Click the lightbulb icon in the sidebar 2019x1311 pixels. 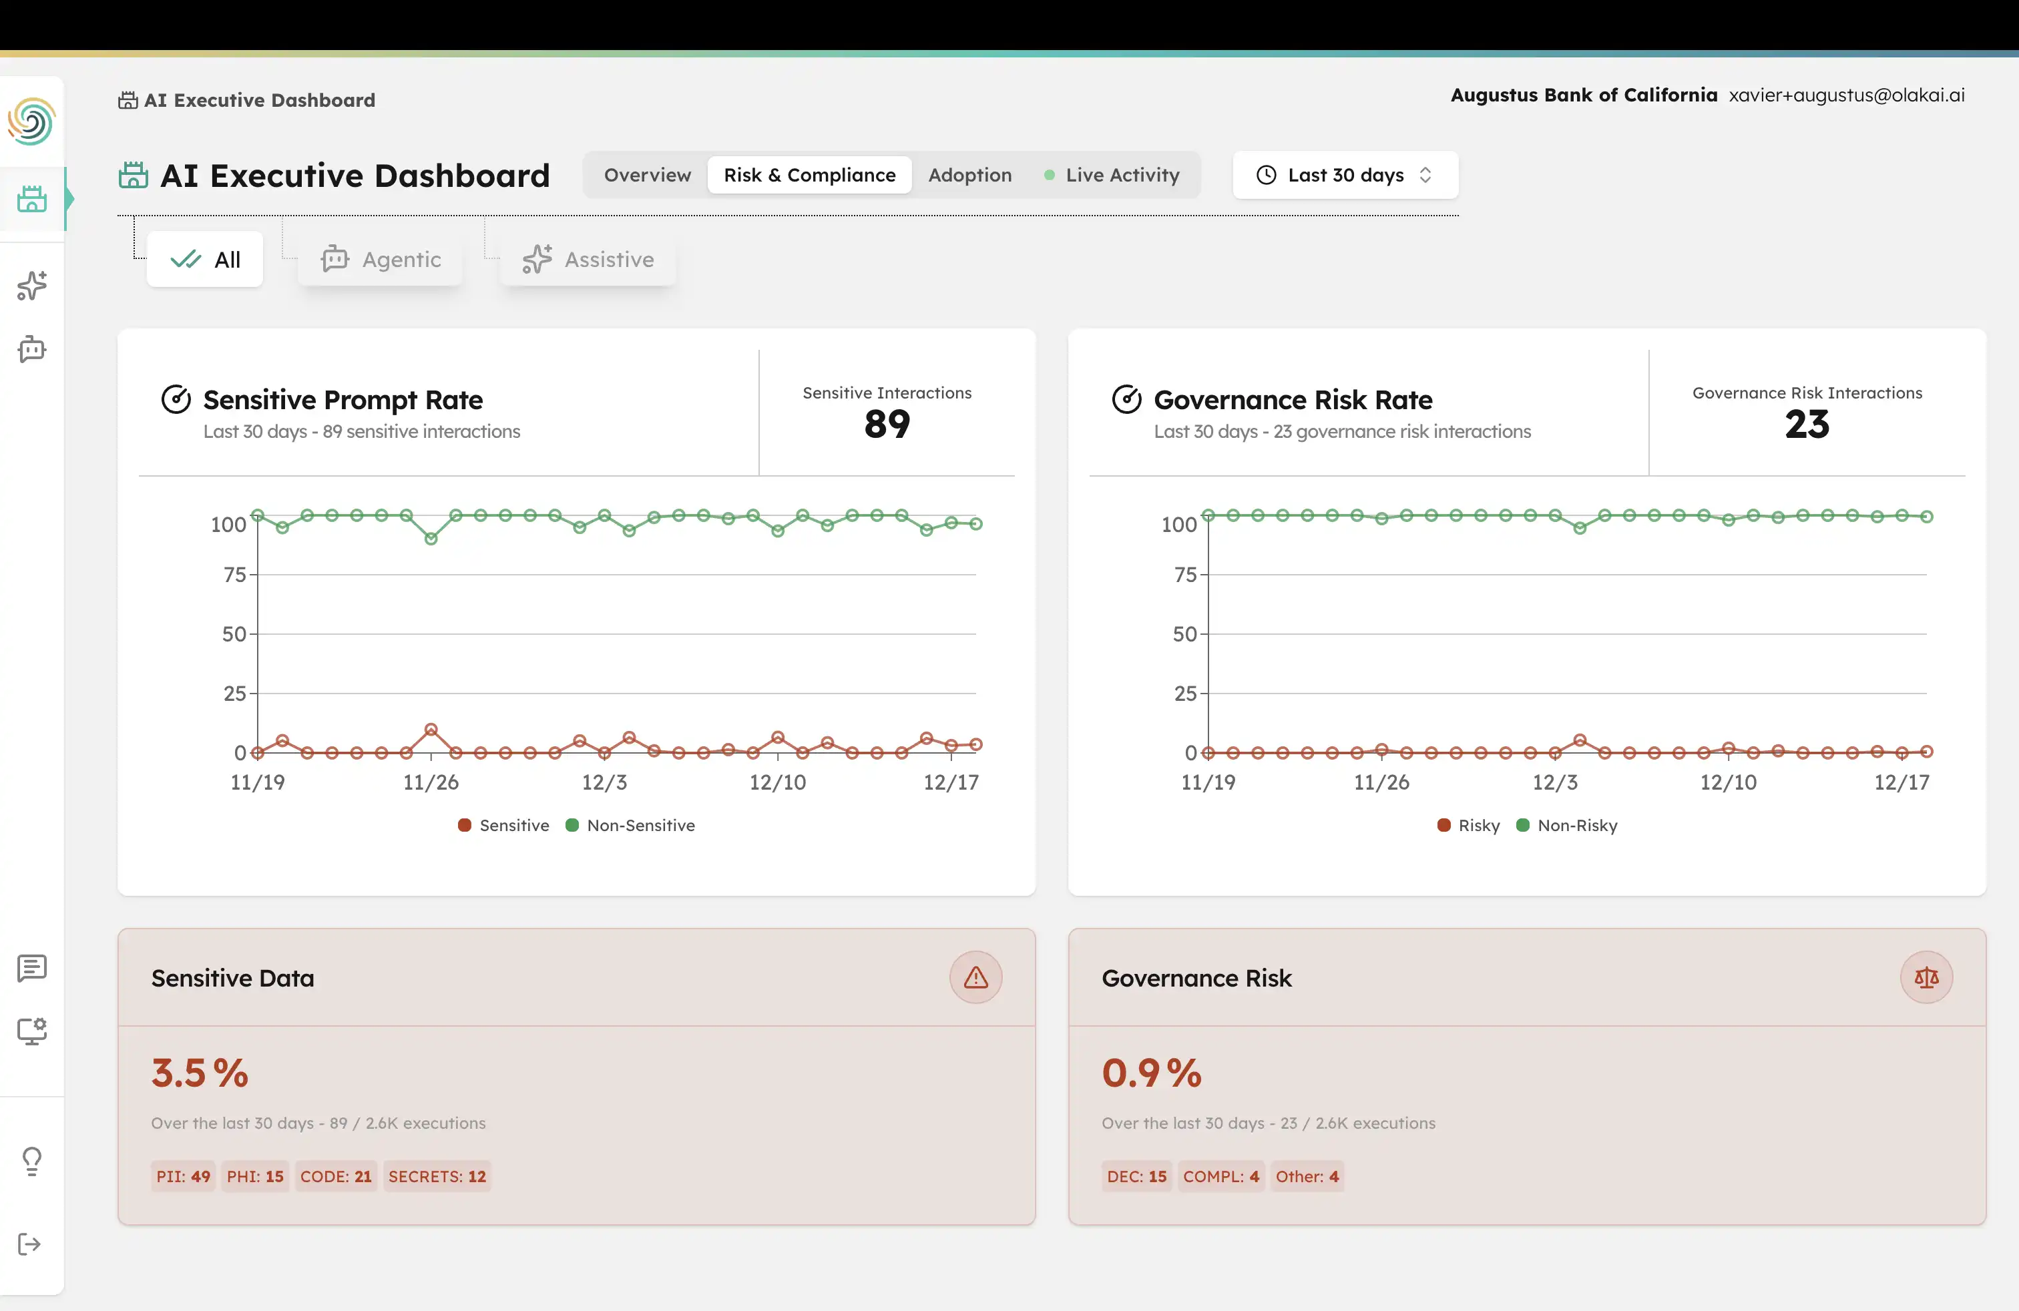31,1160
